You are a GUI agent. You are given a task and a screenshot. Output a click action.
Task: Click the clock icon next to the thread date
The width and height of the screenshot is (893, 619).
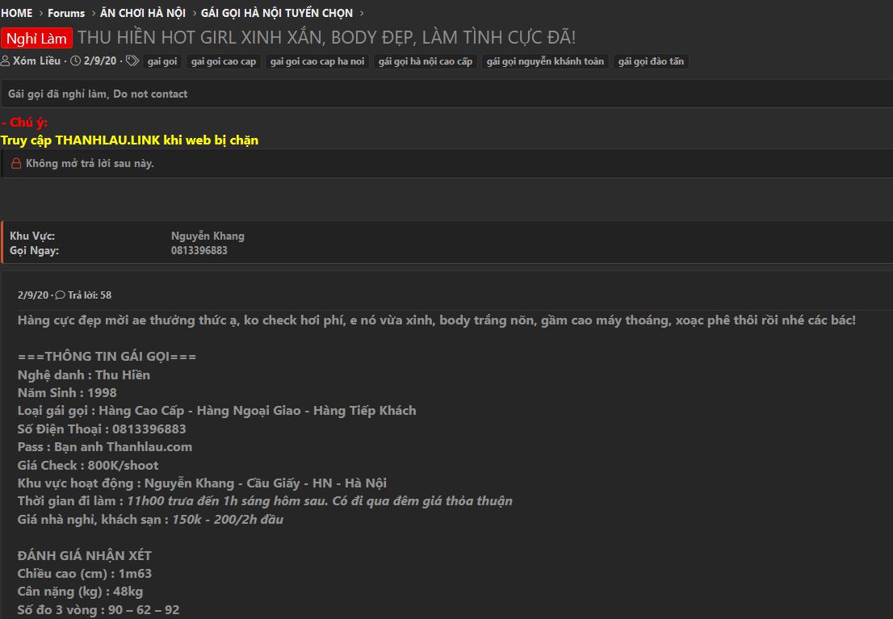(75, 61)
